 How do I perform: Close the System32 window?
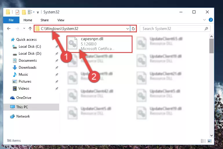(207, 12)
